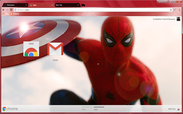Launch the Gmail app icon

(x=55, y=49)
